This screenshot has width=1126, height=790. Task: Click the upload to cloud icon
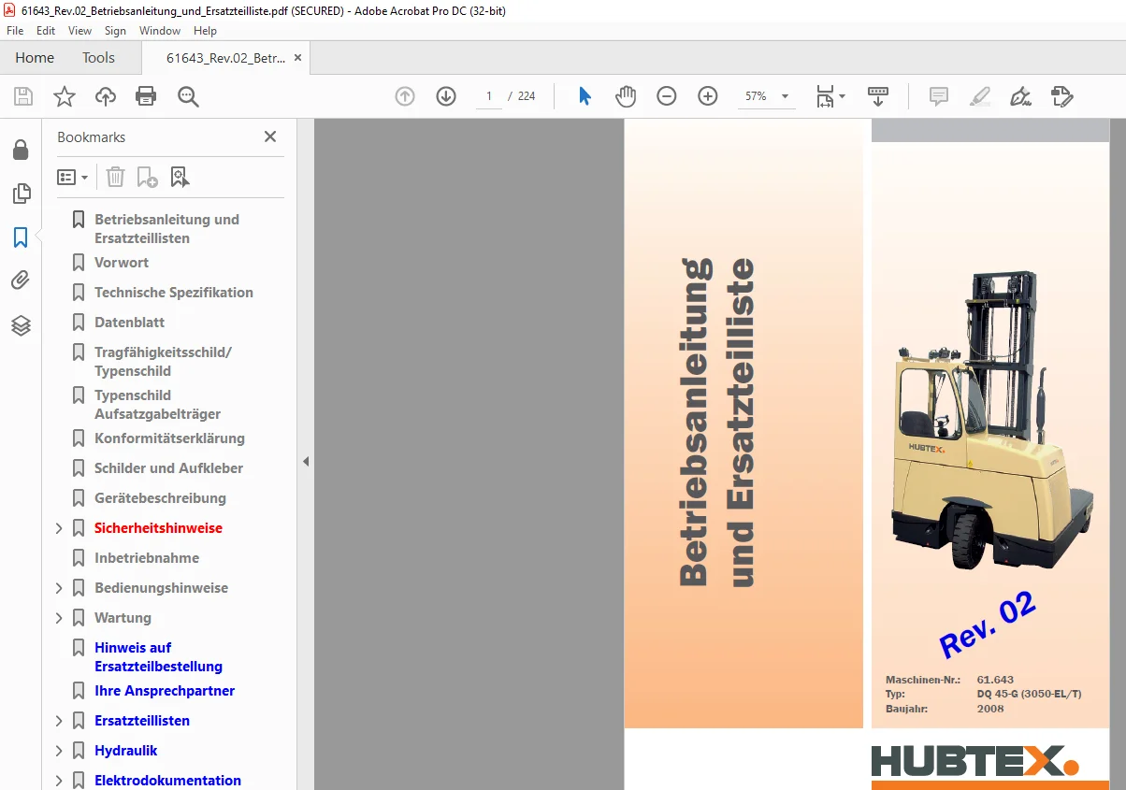106,96
